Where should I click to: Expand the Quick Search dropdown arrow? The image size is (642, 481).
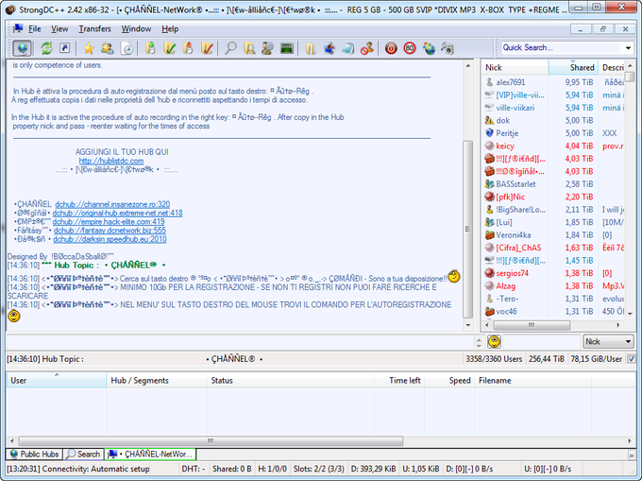[x=628, y=48]
